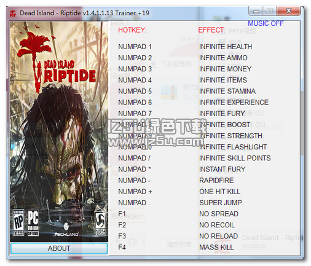The image size is (311, 266).
Task: Click the NUMPAD 2 hotkey label
Action: click(135, 58)
